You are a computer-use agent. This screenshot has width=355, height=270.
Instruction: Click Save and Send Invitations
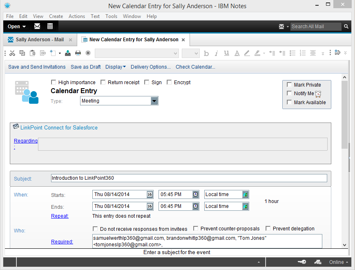coord(37,67)
